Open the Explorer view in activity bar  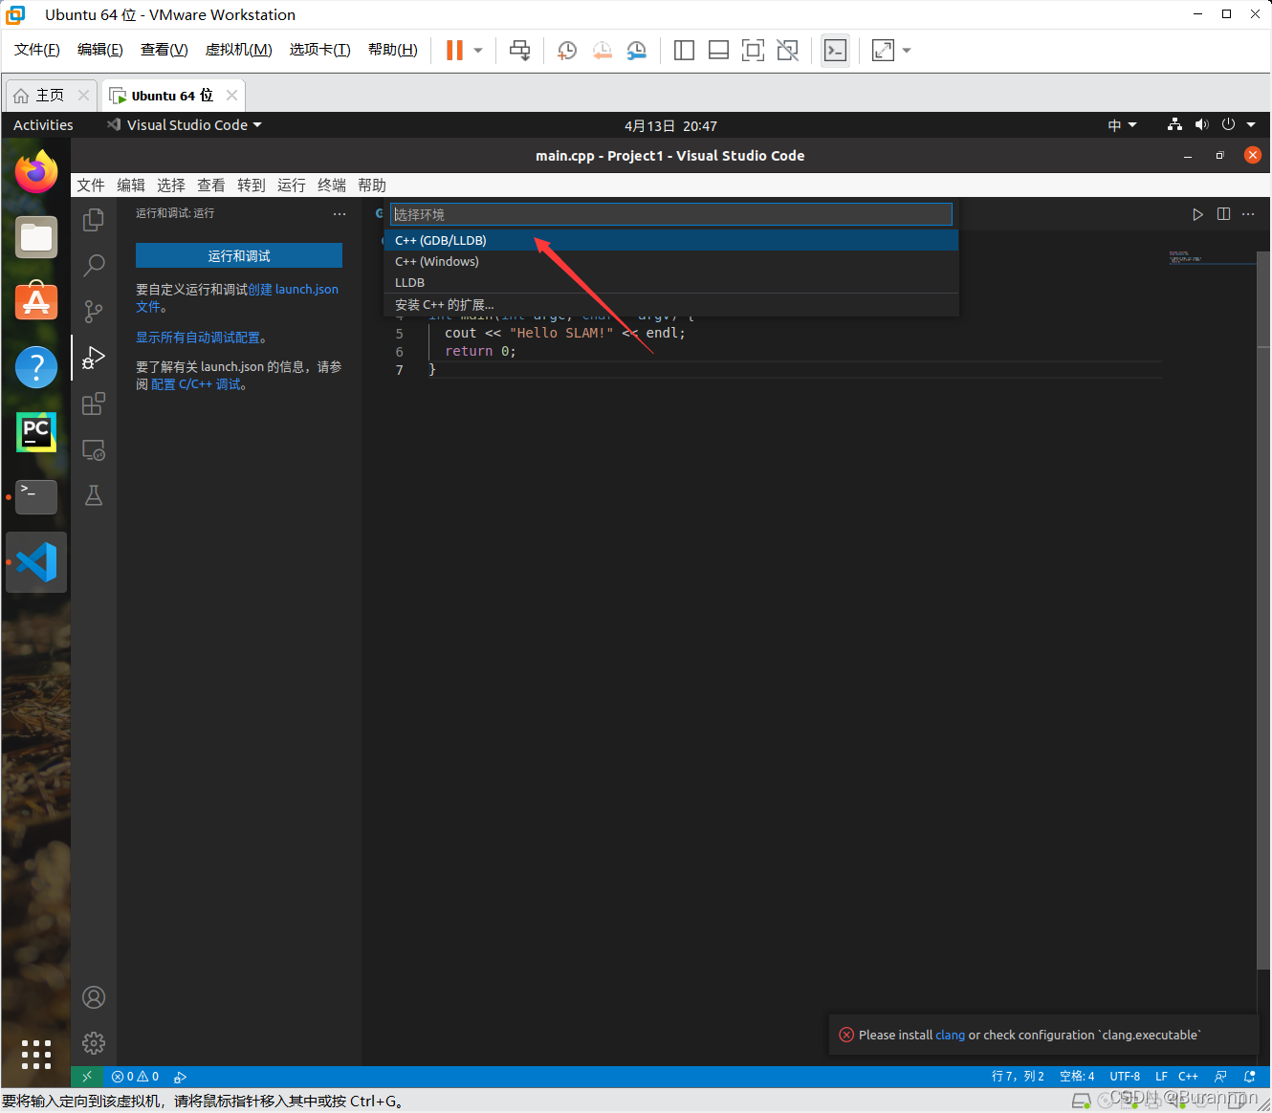(94, 220)
